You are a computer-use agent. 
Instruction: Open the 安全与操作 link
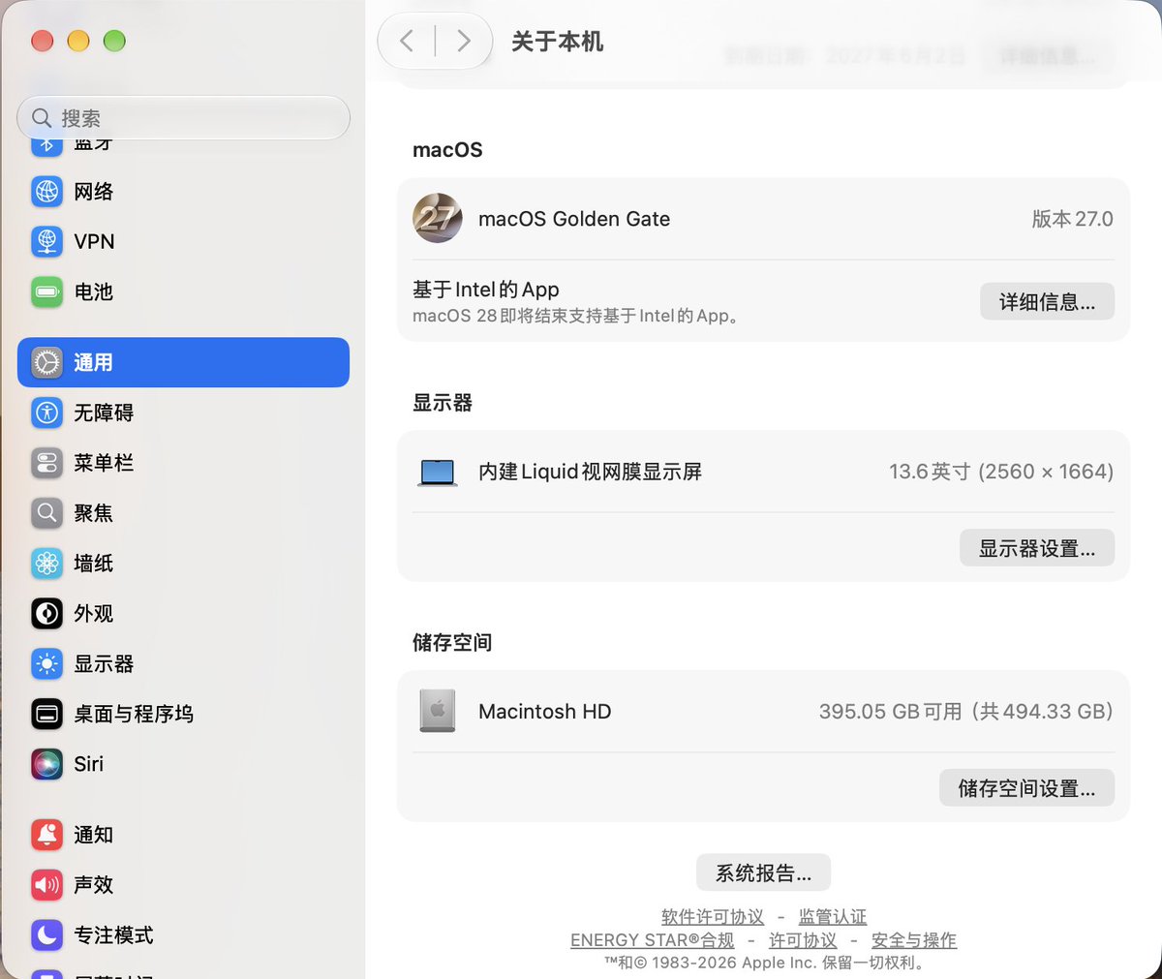point(914,940)
